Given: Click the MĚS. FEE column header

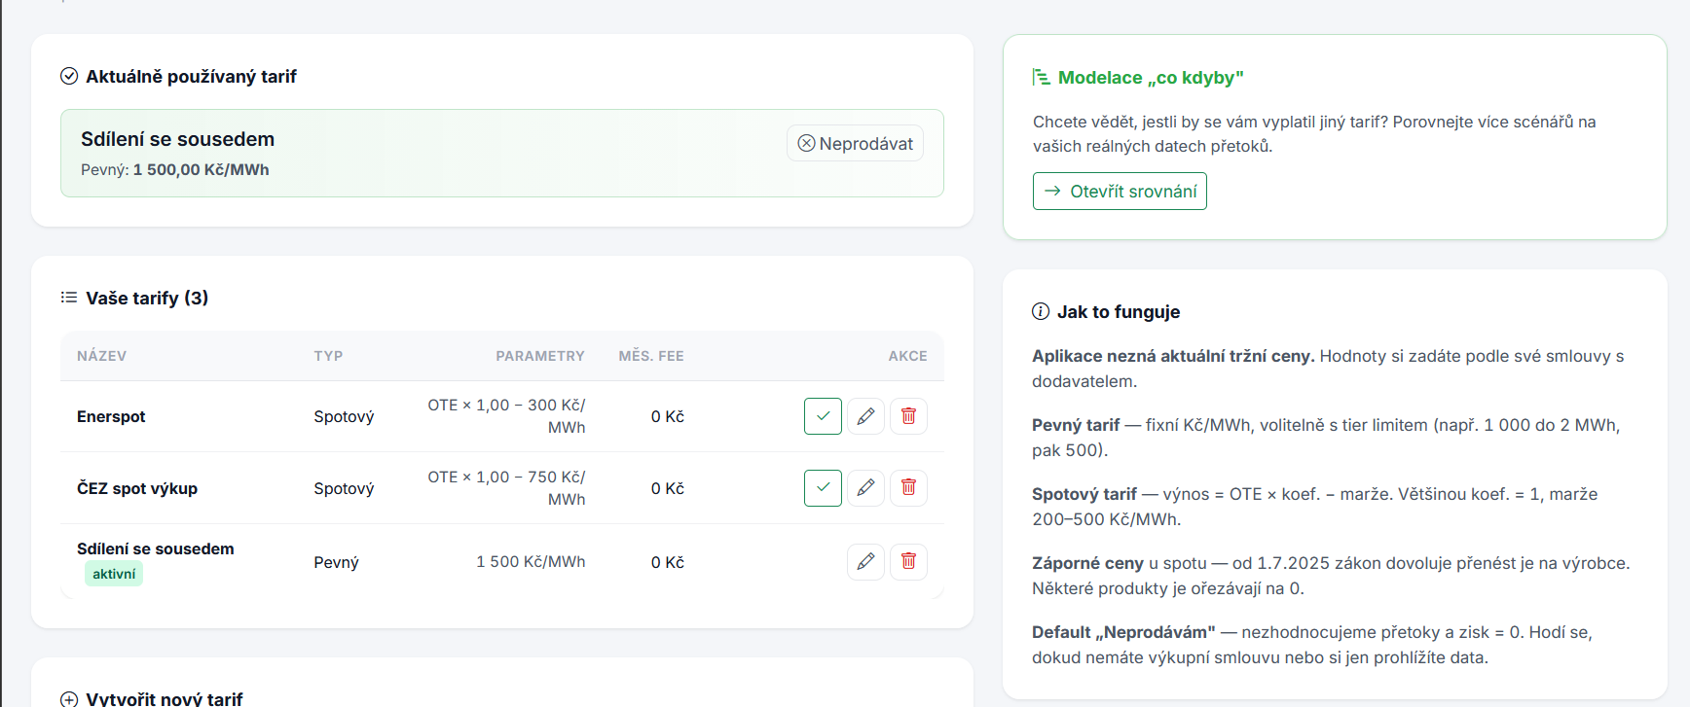Looking at the screenshot, I should click(650, 356).
